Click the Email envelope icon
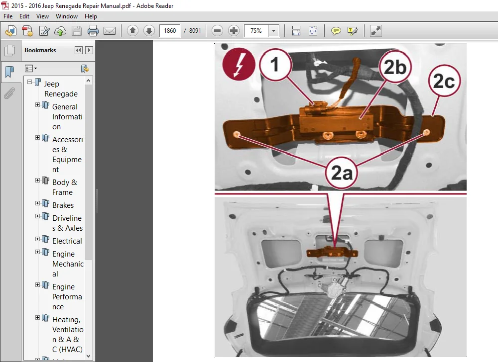Screen dimensions: 498x362 [110, 31]
